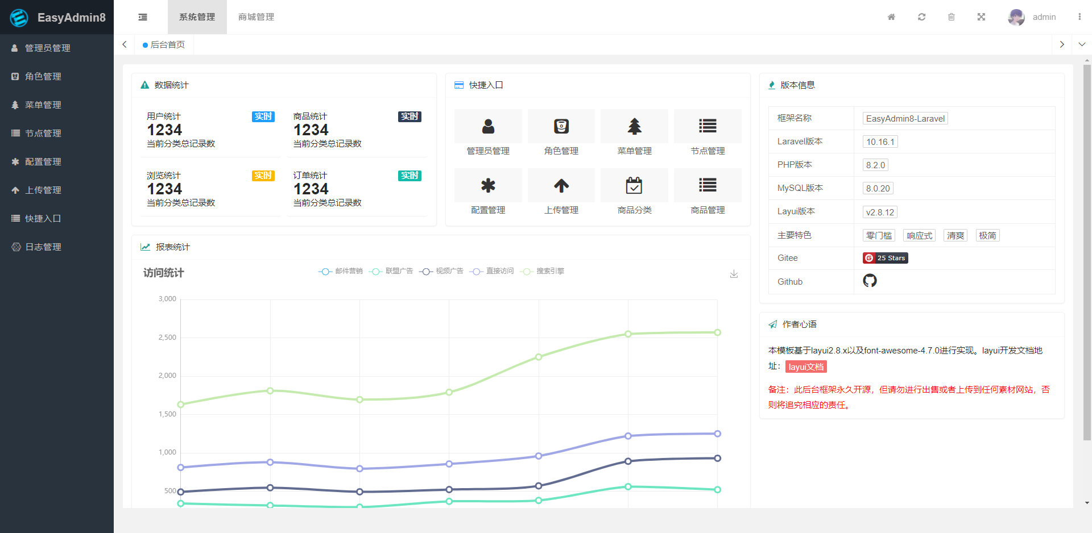Click the 报表统计 line chart icon
Screen dimensions: 1092x533
(145, 247)
